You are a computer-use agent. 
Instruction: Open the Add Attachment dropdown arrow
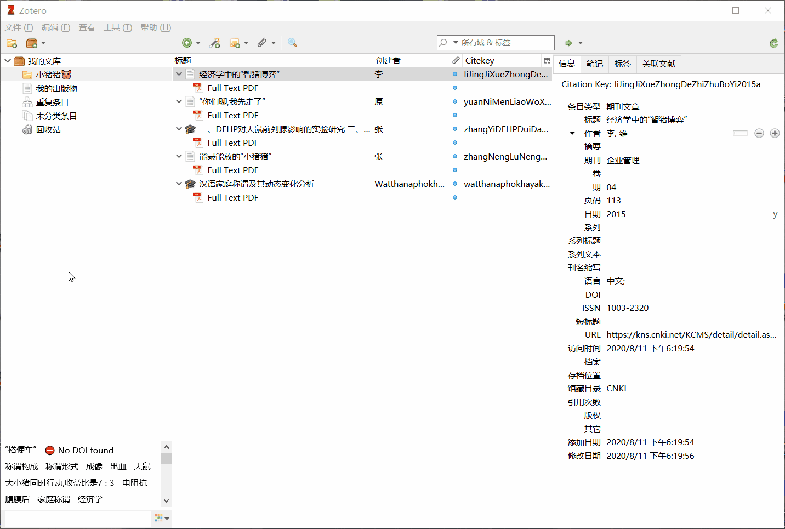(273, 43)
